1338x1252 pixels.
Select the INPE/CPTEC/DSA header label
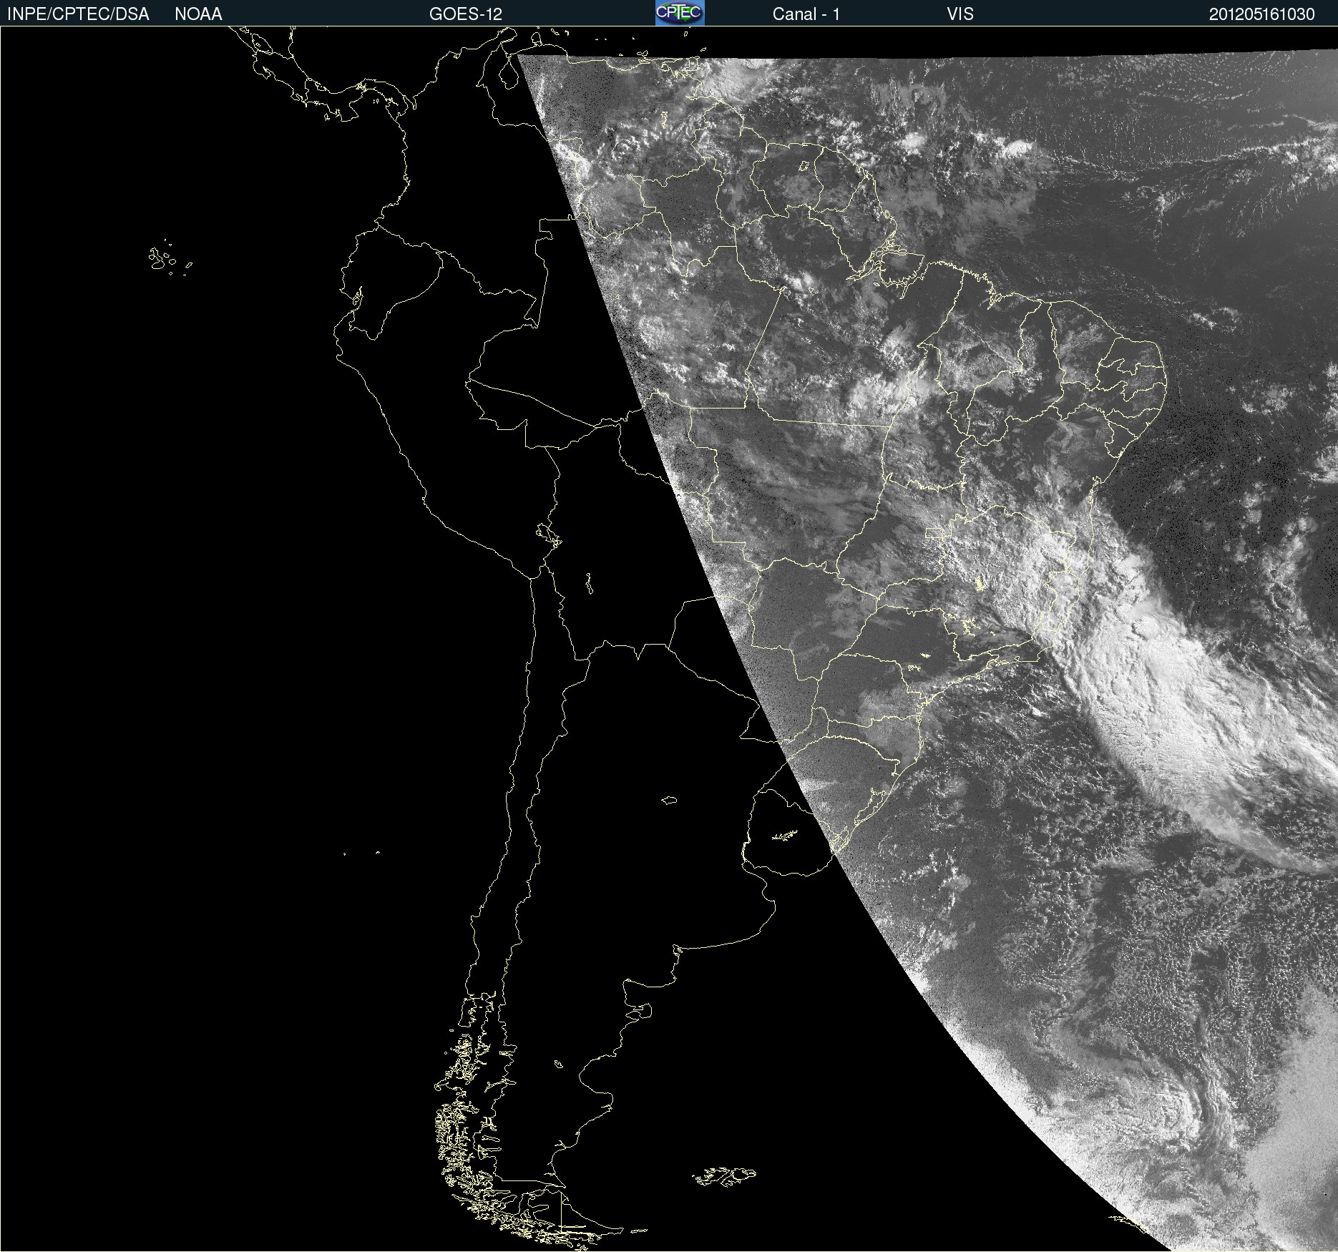pyautogui.click(x=78, y=14)
